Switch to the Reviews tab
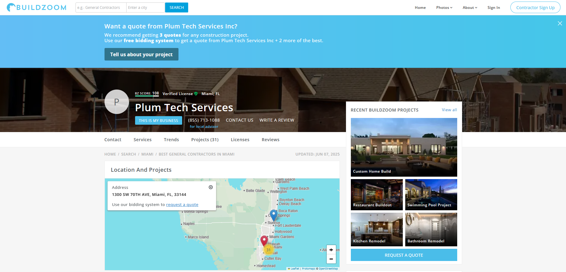The image size is (566, 272). pos(270,140)
